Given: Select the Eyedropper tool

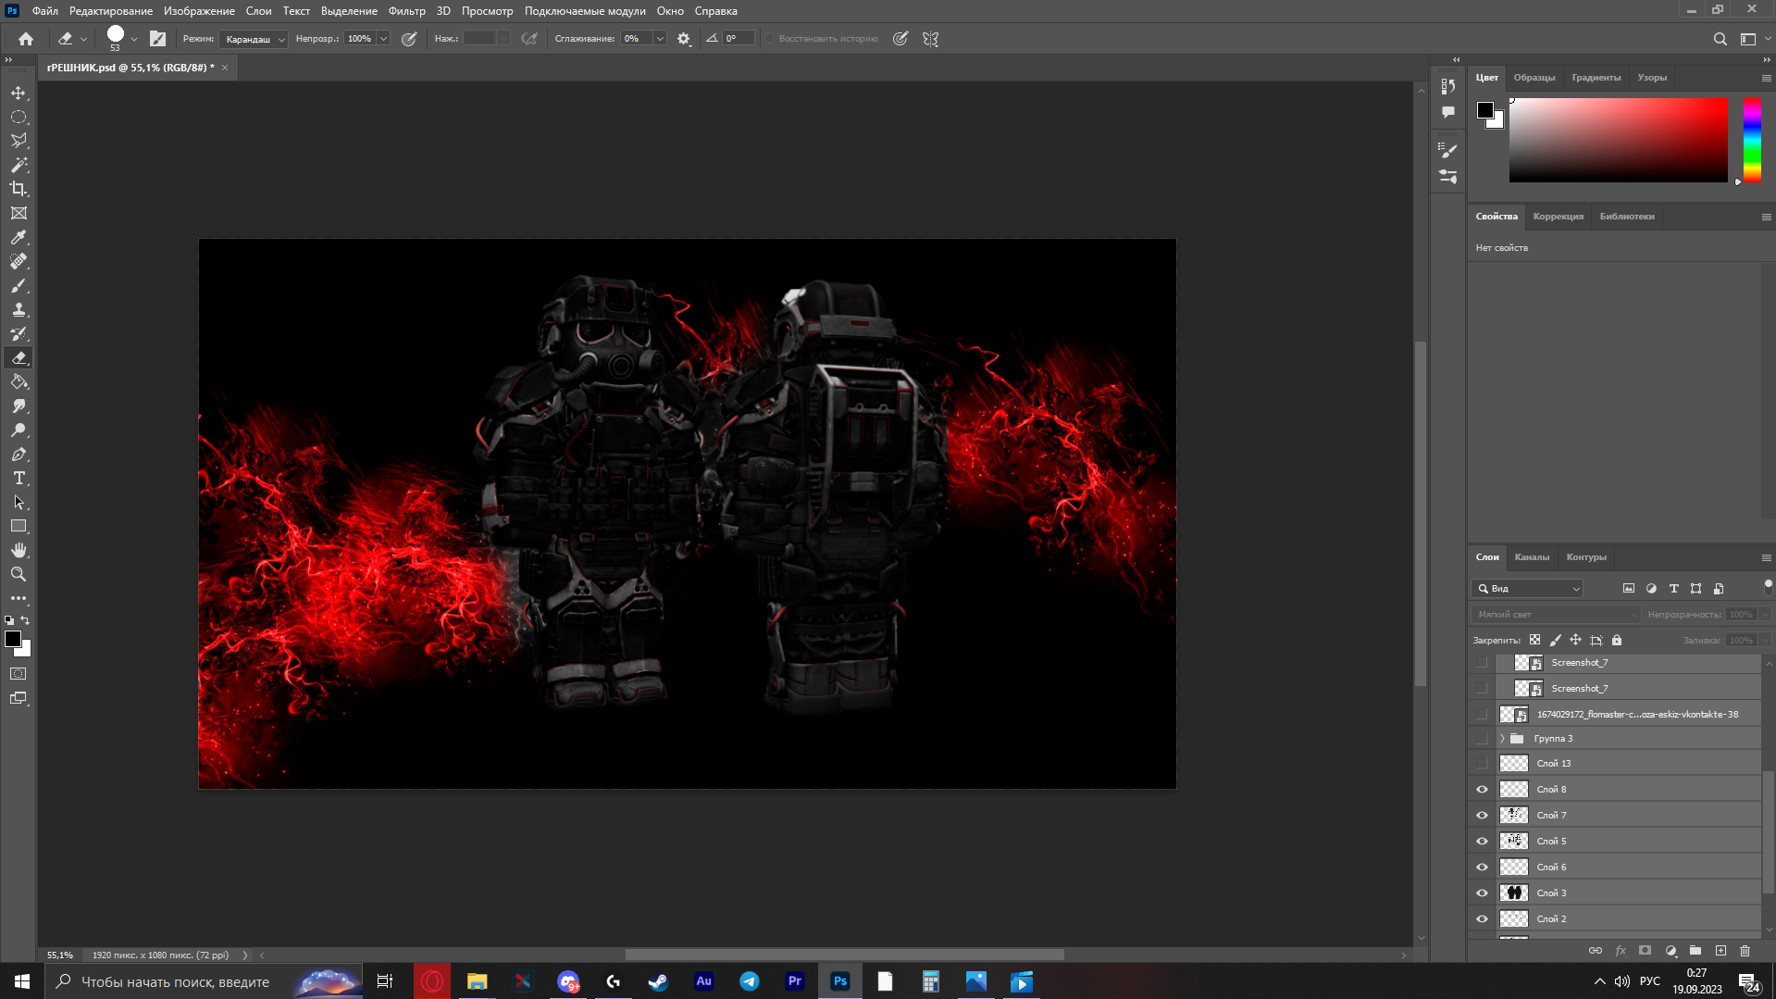Looking at the screenshot, I should point(19,237).
